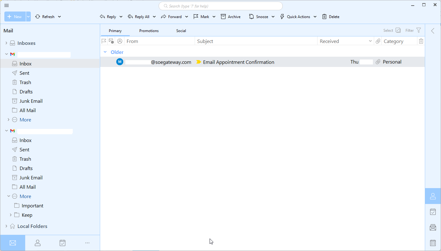Open the Email Appointment Confirmation message
The image size is (441, 251).
click(x=238, y=62)
